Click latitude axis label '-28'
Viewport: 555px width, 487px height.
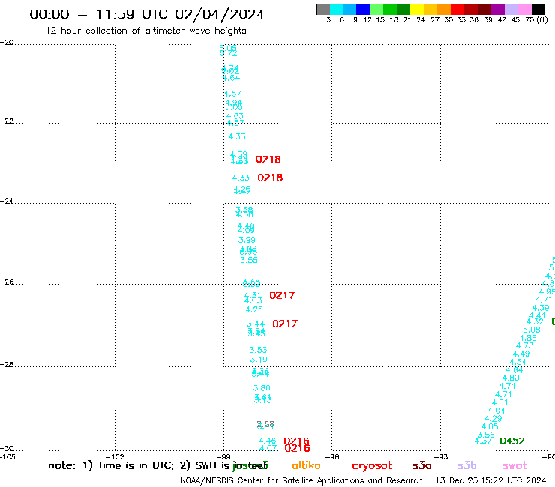point(7,364)
